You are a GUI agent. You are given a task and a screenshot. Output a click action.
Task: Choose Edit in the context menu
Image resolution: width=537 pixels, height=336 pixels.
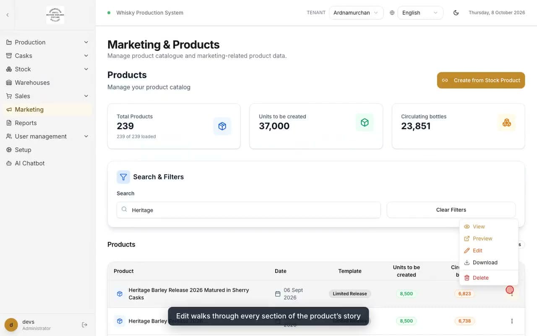coord(489,250)
